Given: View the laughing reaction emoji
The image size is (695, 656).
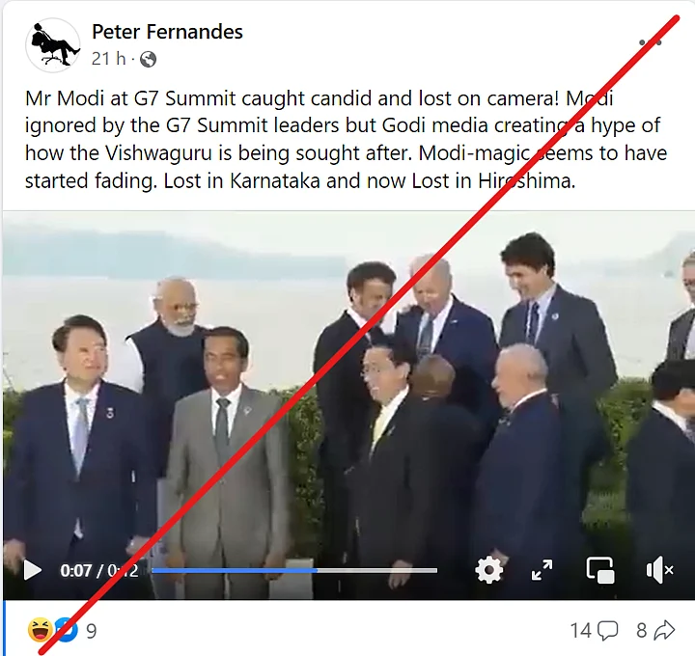Looking at the screenshot, I should pos(41,630).
